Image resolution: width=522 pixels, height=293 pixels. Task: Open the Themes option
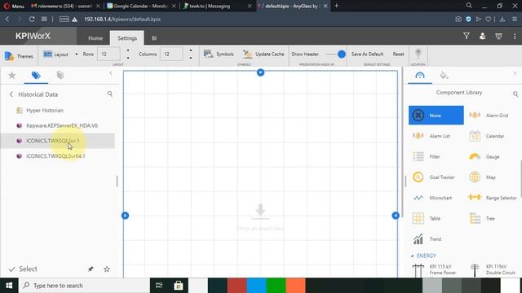coord(19,56)
